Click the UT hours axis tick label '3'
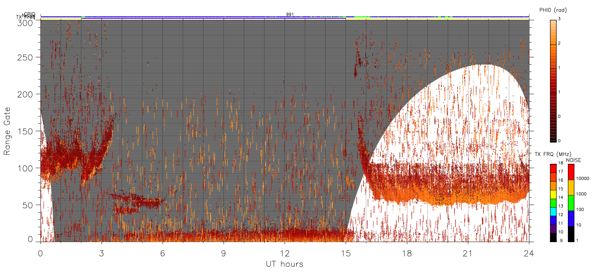Viewport: 595px width, 274px height. (101, 253)
